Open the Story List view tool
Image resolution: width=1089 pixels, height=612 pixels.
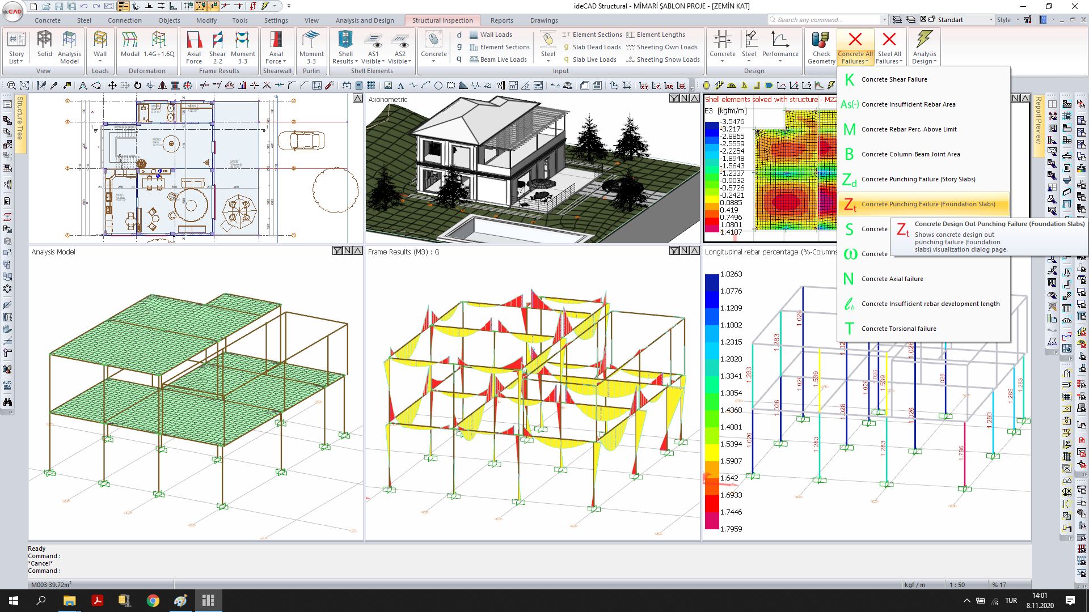16,46
